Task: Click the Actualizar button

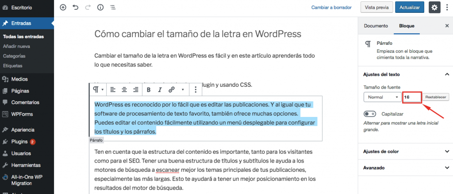Action: pos(409,8)
